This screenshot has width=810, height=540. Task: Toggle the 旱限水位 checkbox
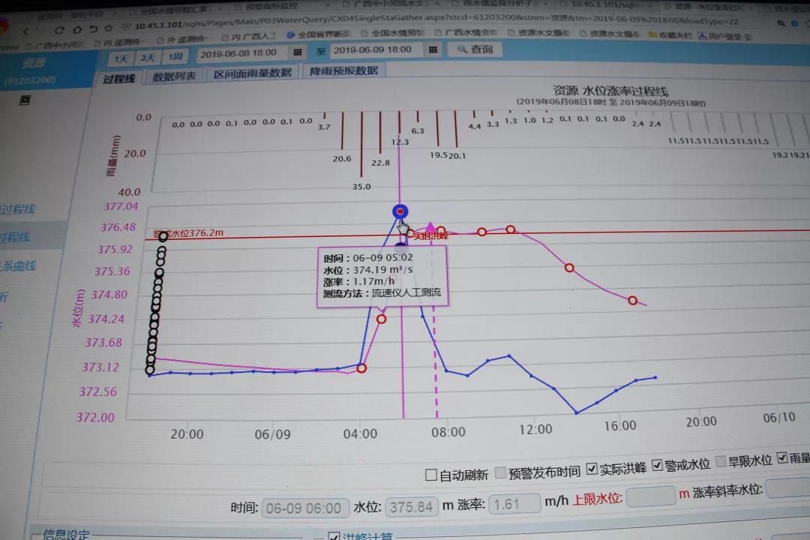[x=721, y=461]
